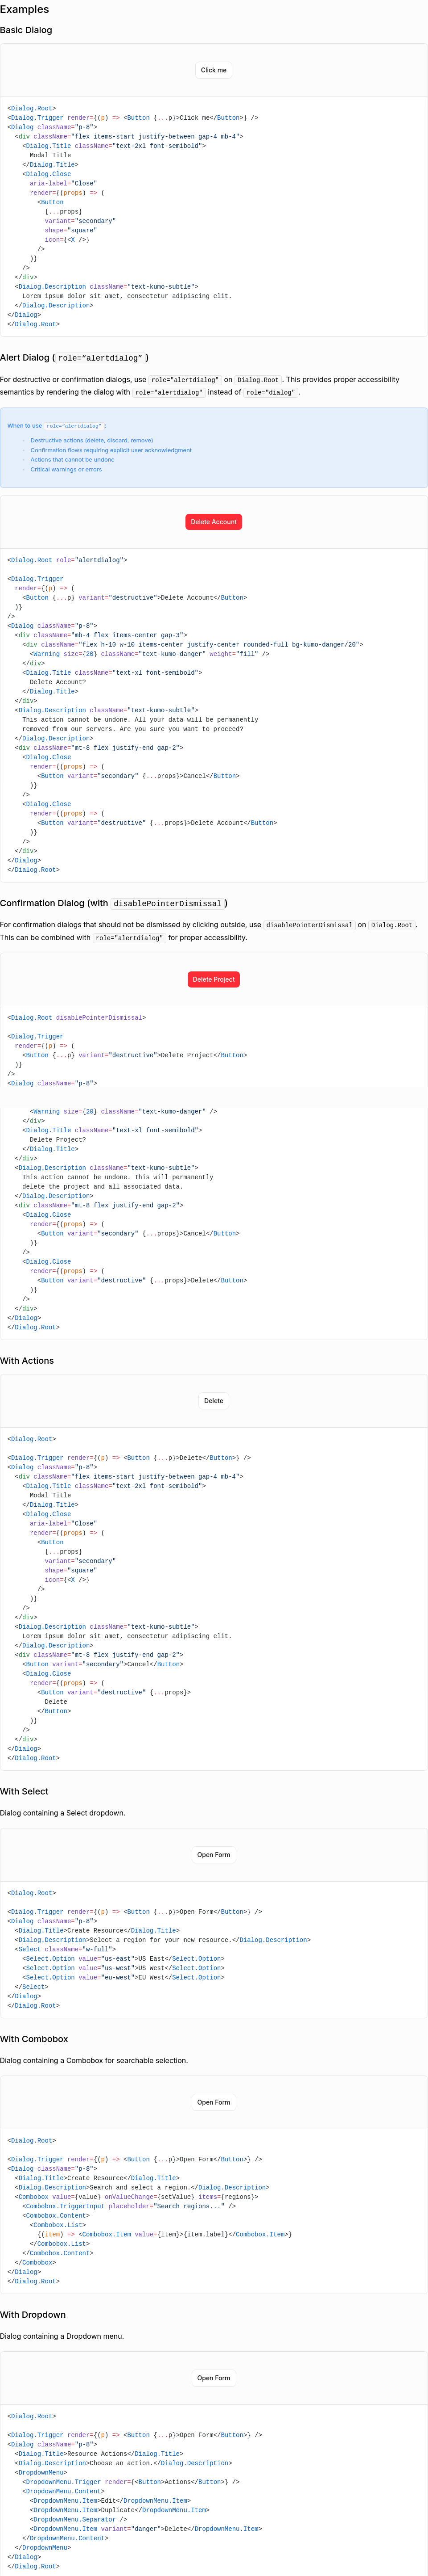
Task: Click the "With Actions" section heading
Action: pos(27,1361)
